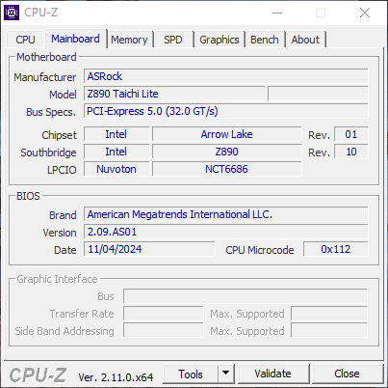Click the Tools button
Viewport: 388px width, 388px height.
(191, 374)
